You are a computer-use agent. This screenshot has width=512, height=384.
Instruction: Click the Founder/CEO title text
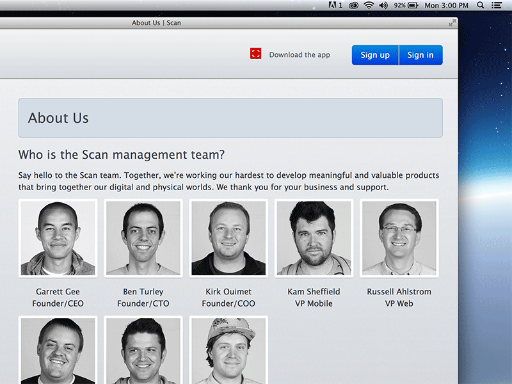click(58, 303)
